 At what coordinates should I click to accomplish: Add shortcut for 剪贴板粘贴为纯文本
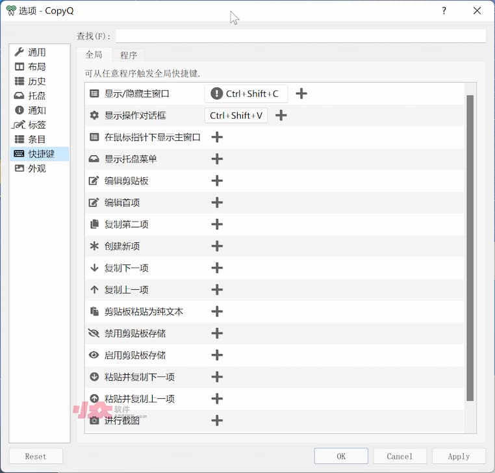217,311
